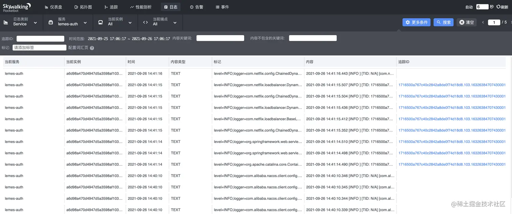512x214 pixels.
Task: Click the log category chart icon
Action: click(x=6, y=23)
